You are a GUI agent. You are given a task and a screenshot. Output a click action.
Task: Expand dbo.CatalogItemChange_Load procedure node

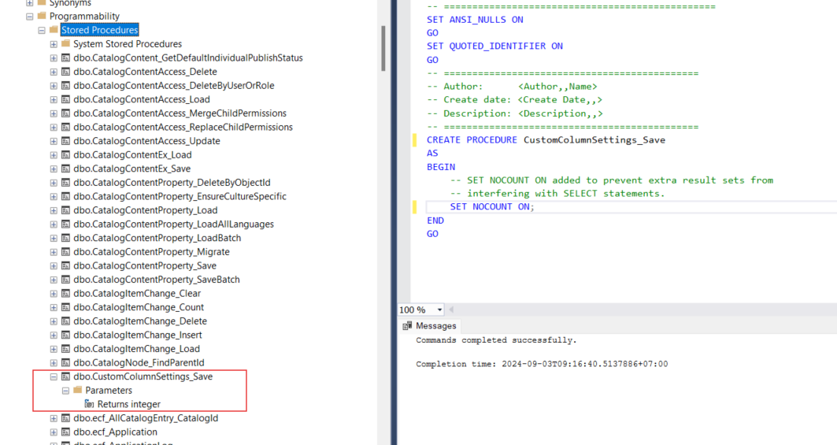click(54, 349)
